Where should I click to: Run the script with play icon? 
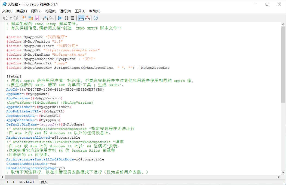point(60,18)
